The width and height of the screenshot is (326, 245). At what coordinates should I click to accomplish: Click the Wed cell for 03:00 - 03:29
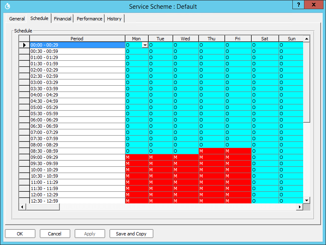[186, 82]
